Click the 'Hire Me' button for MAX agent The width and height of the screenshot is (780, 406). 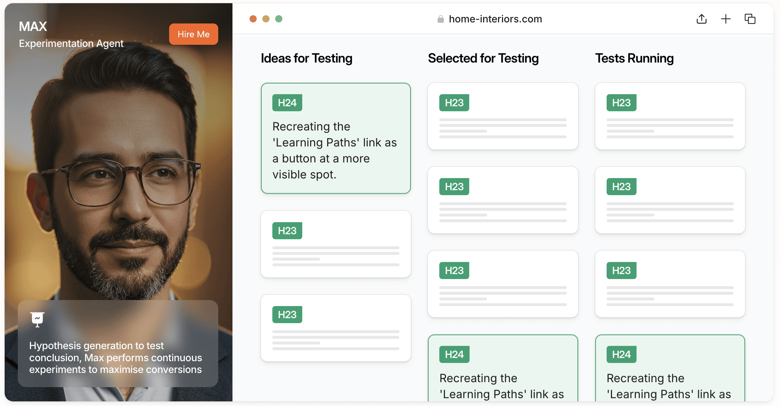[194, 34]
